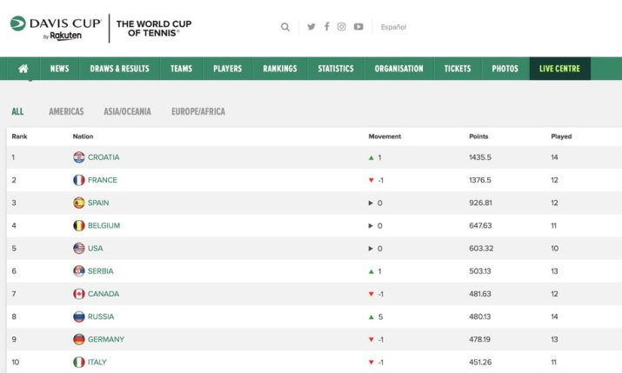Open the YouTube icon in header
The width and height of the screenshot is (622, 373).
(358, 27)
